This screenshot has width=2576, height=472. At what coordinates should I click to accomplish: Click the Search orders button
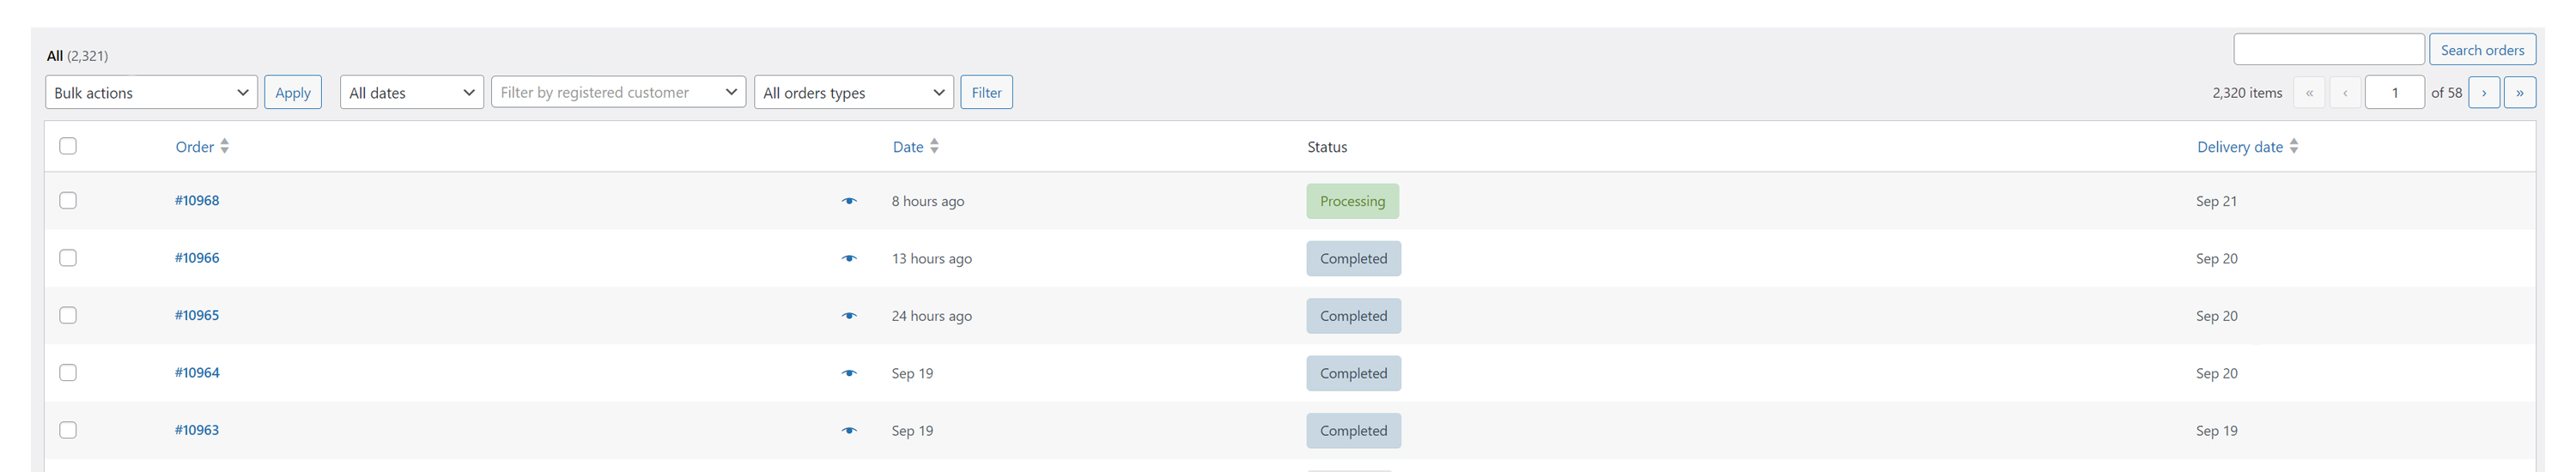pyautogui.click(x=2482, y=50)
